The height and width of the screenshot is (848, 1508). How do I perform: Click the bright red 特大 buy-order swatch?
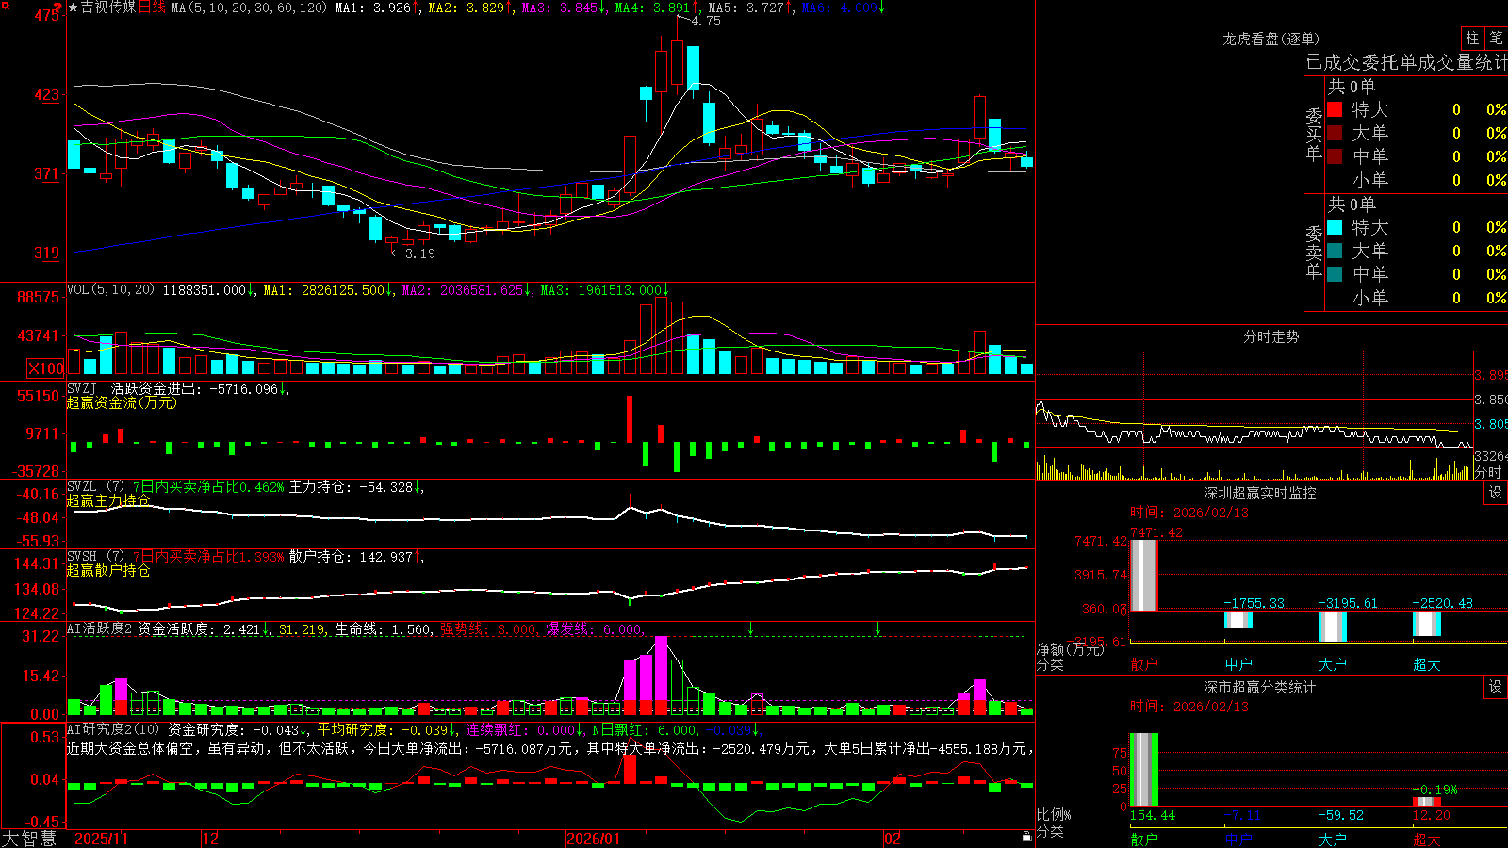[x=1335, y=109]
